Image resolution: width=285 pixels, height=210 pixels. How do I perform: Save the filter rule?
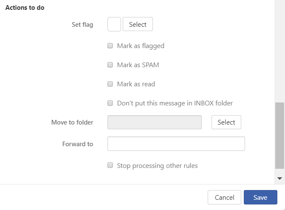click(x=260, y=197)
